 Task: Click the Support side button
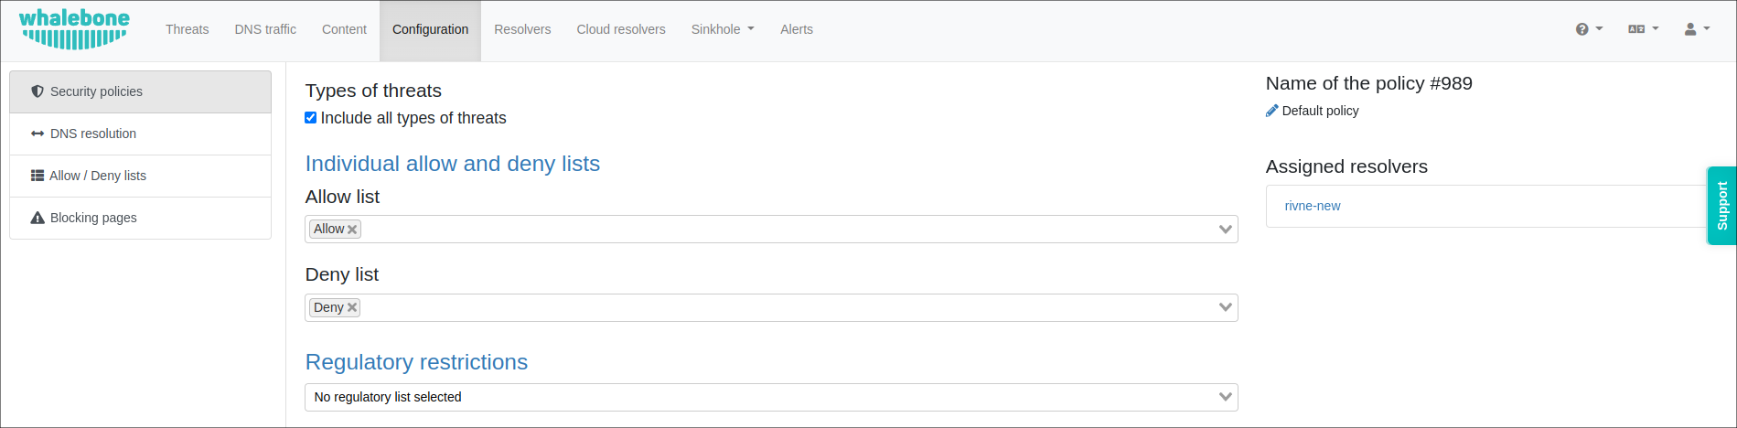click(x=1721, y=206)
